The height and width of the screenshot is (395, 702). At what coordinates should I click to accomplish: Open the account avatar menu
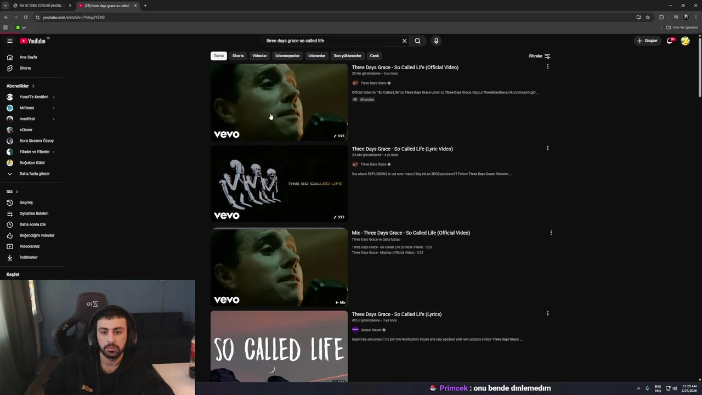pos(685,41)
